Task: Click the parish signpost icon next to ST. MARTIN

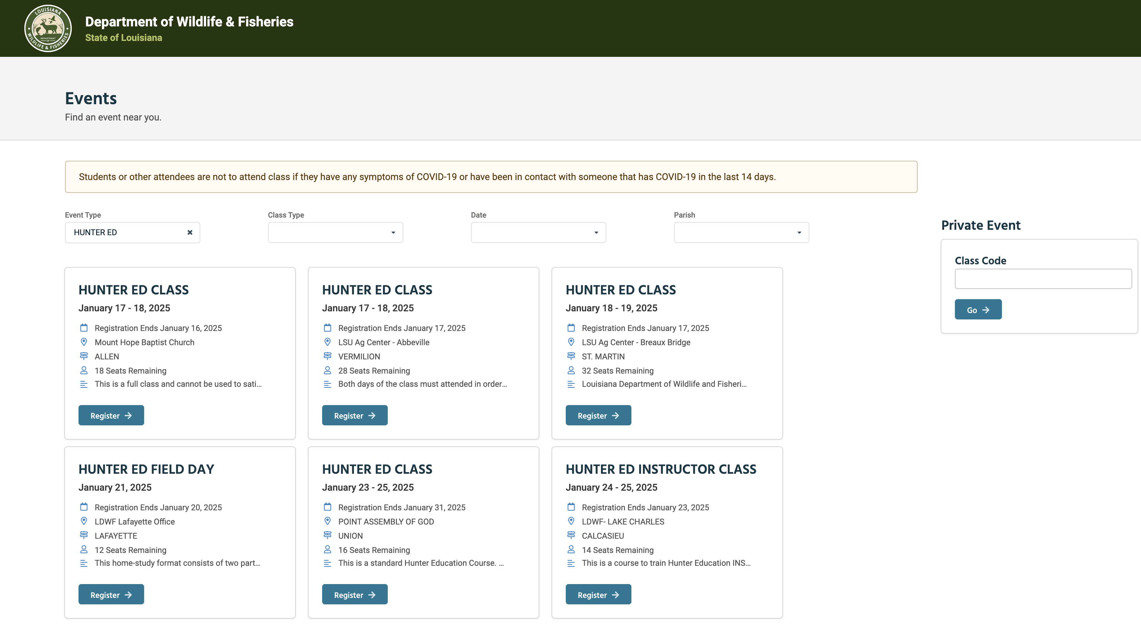Action: pos(571,356)
